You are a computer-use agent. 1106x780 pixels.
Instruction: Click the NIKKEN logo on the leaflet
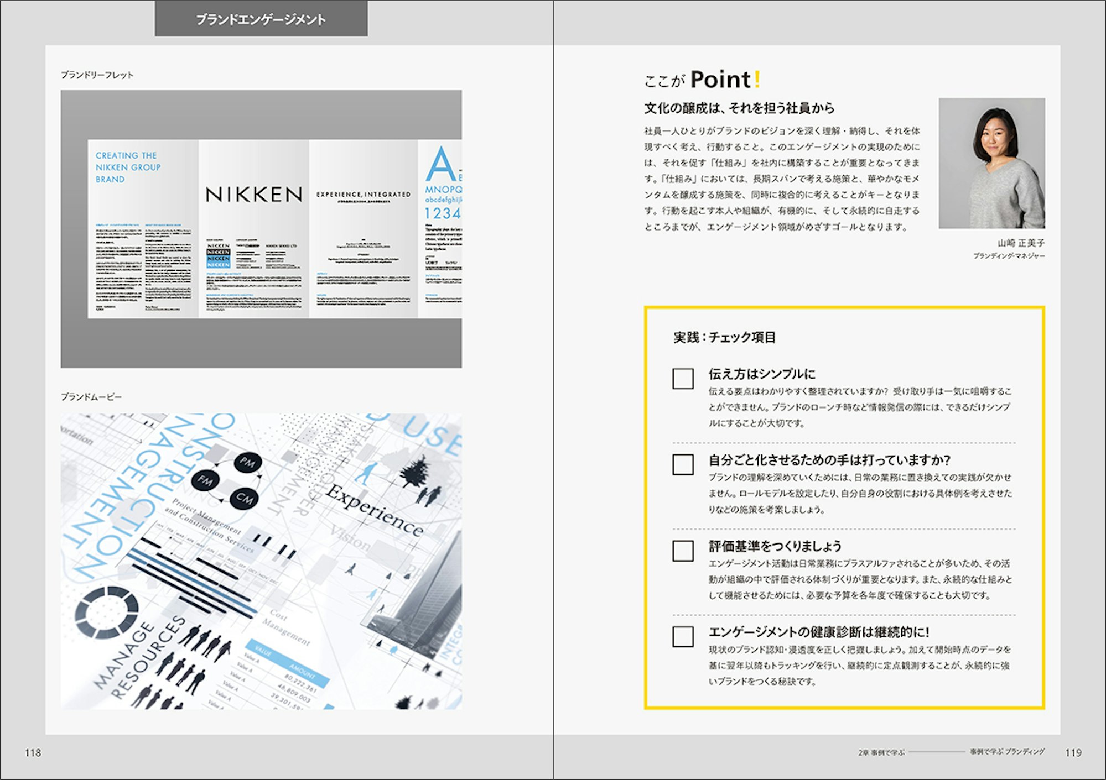pos(254,195)
